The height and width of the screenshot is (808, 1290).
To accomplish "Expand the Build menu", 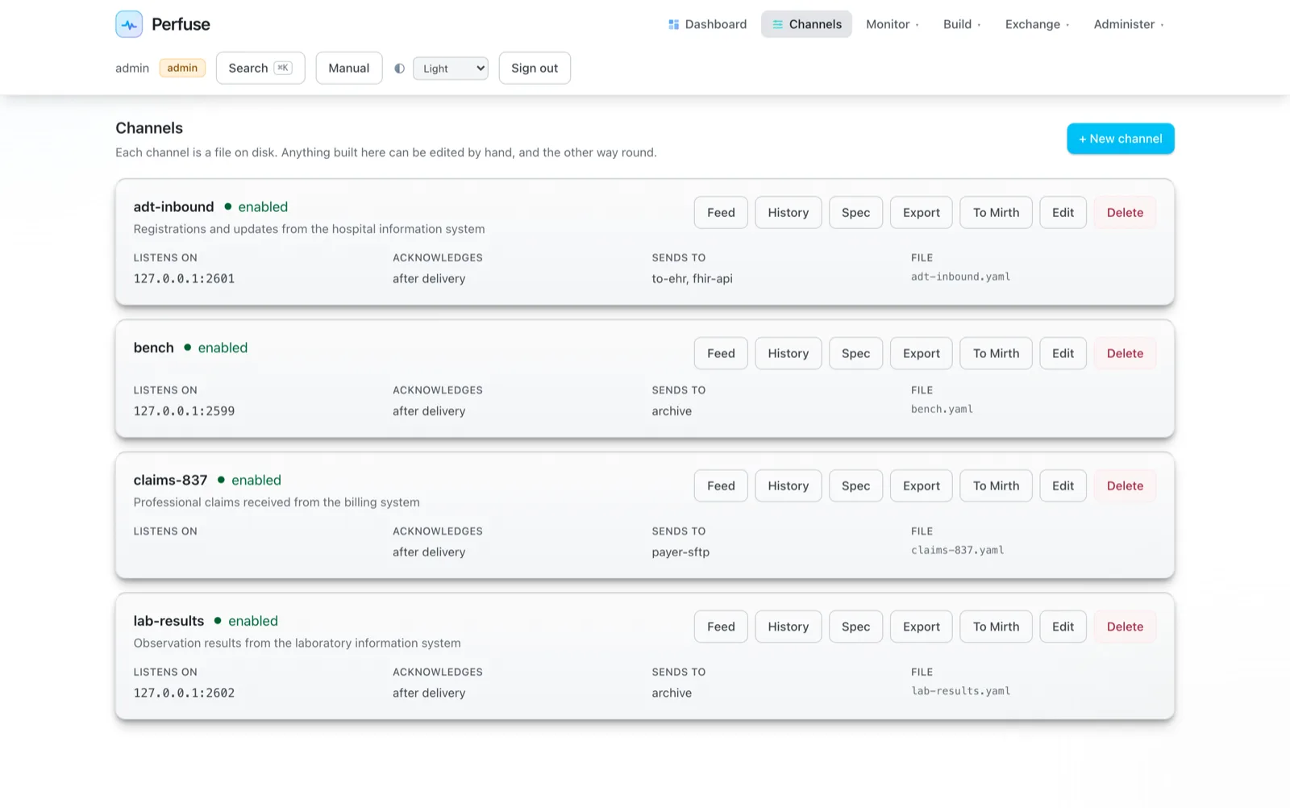I will point(962,24).
